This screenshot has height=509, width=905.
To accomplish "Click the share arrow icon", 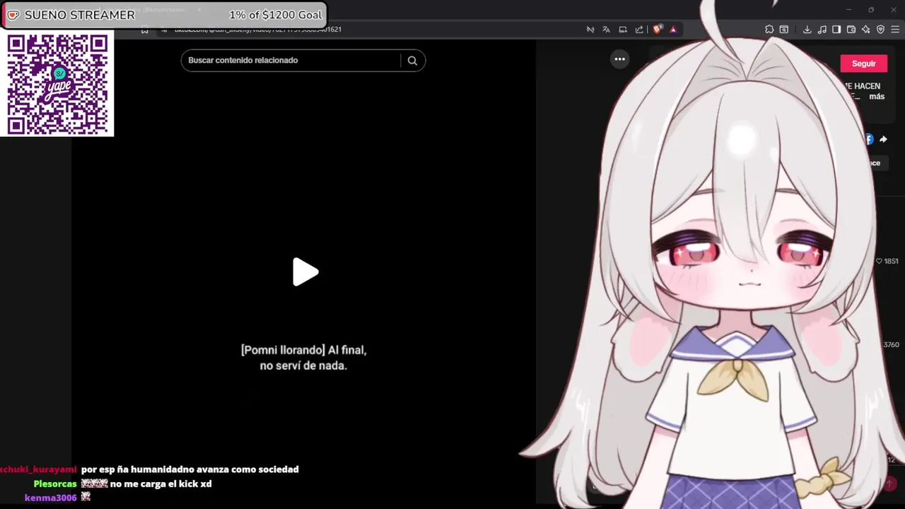I will (883, 139).
